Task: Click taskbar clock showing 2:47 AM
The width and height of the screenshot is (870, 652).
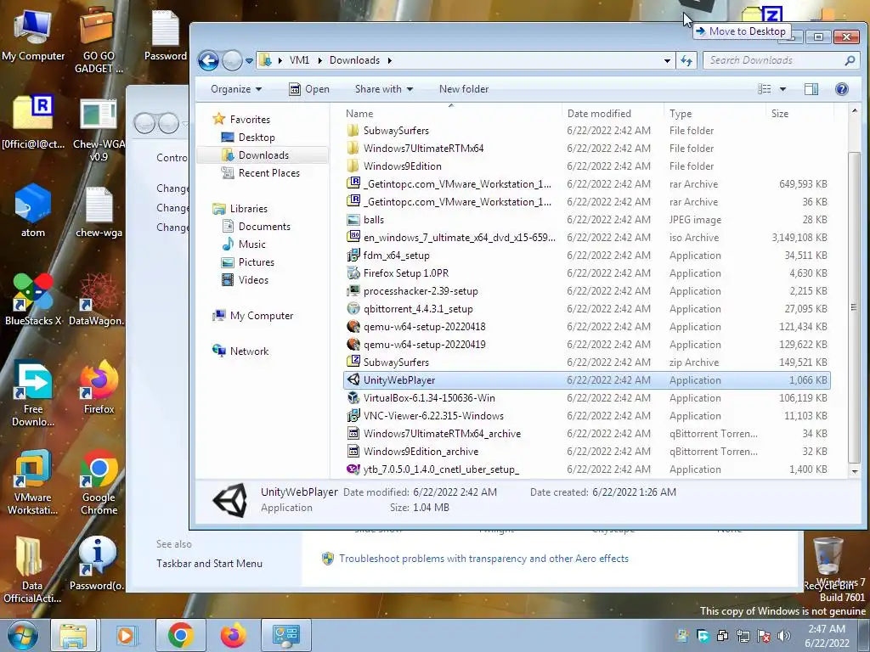Action: (x=827, y=636)
